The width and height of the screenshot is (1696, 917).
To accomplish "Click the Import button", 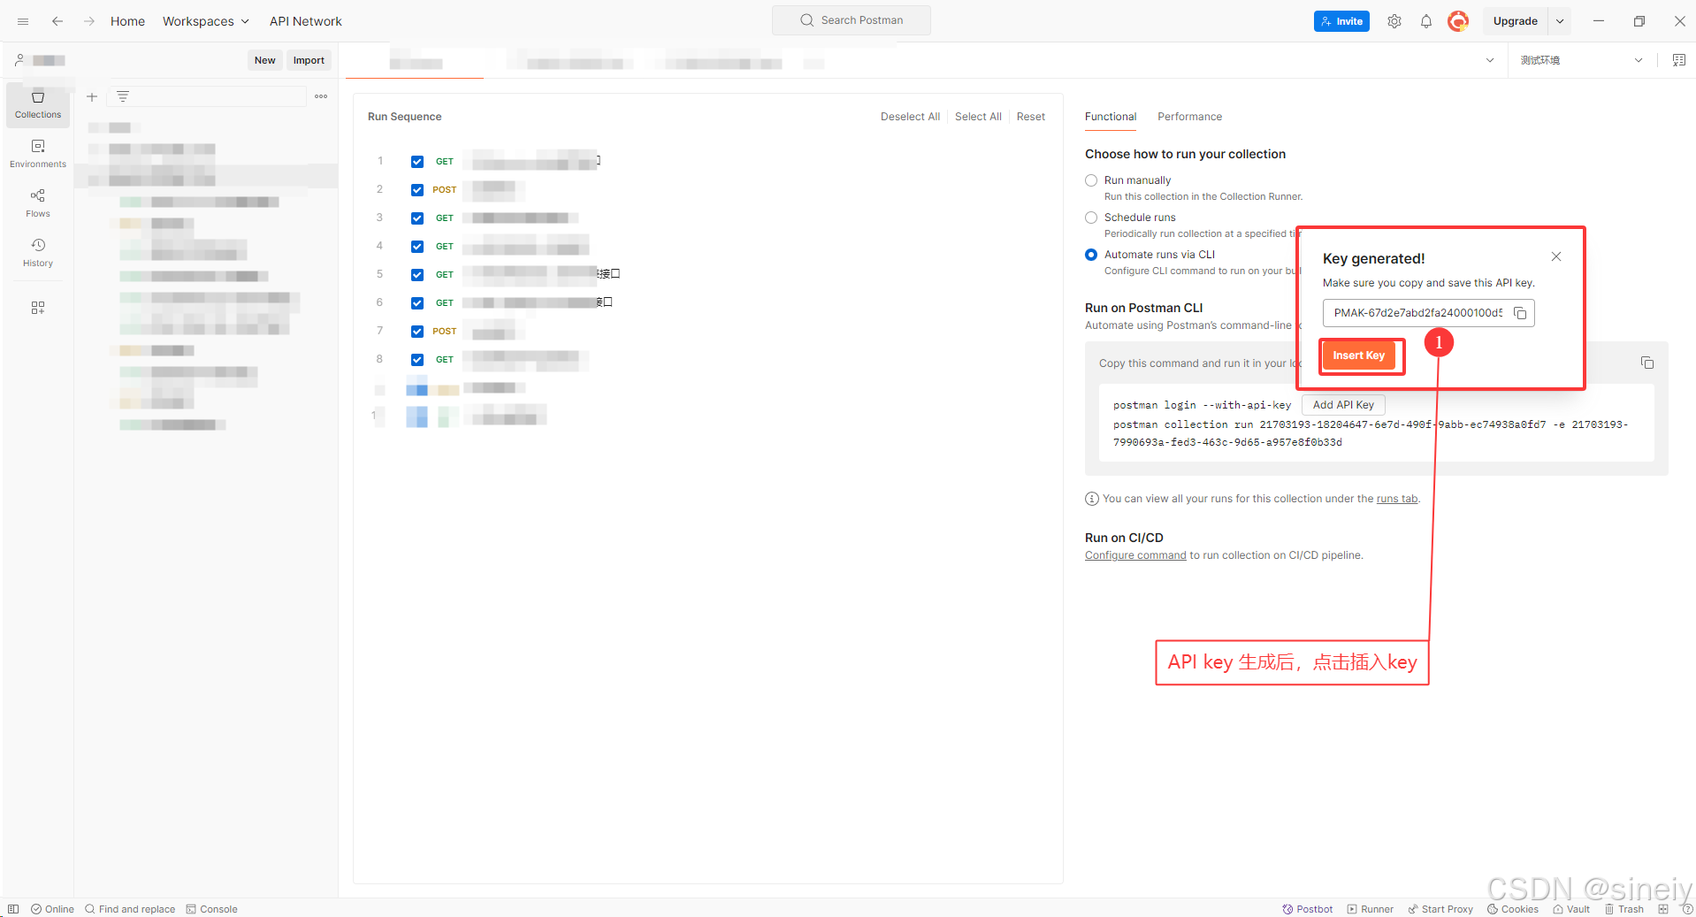I will (309, 60).
